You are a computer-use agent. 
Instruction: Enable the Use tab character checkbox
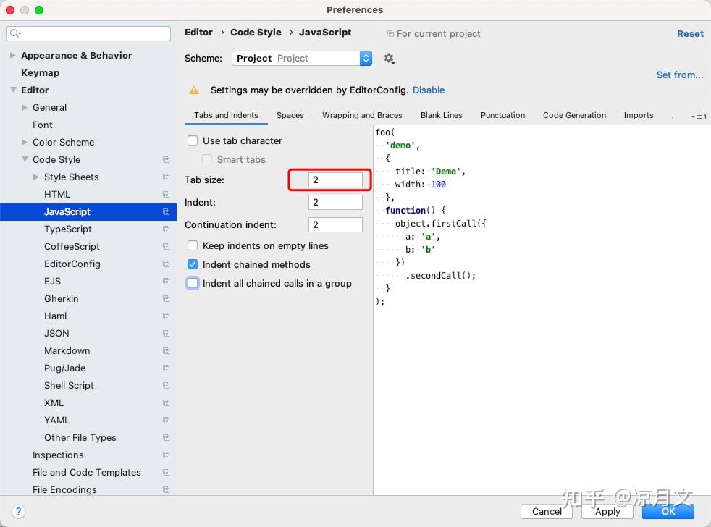click(193, 140)
